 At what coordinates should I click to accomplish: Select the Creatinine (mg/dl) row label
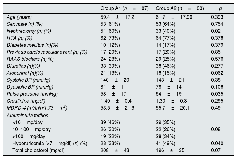coord(26,101)
